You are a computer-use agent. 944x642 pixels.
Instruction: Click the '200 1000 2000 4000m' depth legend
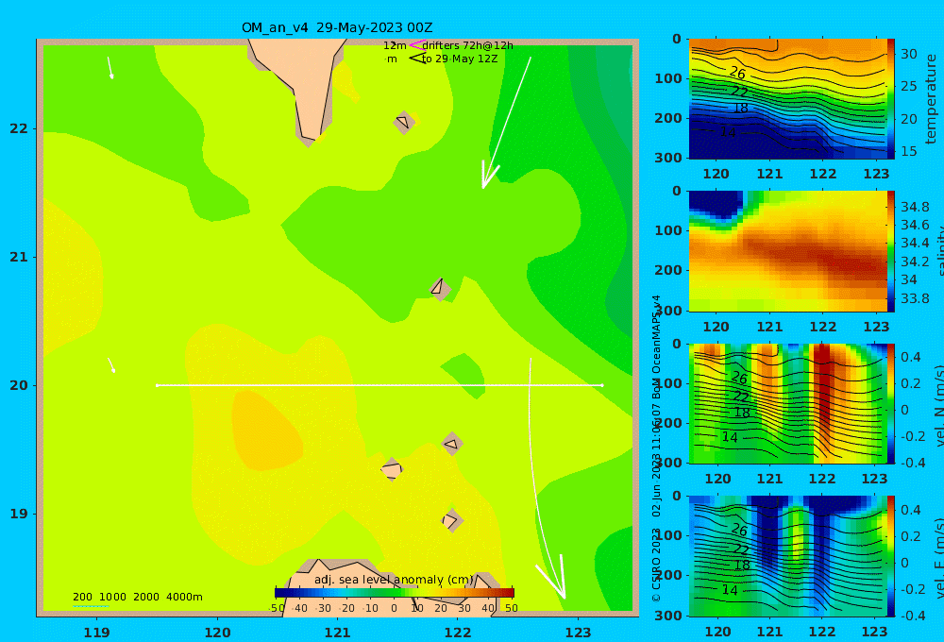pyautogui.click(x=137, y=597)
